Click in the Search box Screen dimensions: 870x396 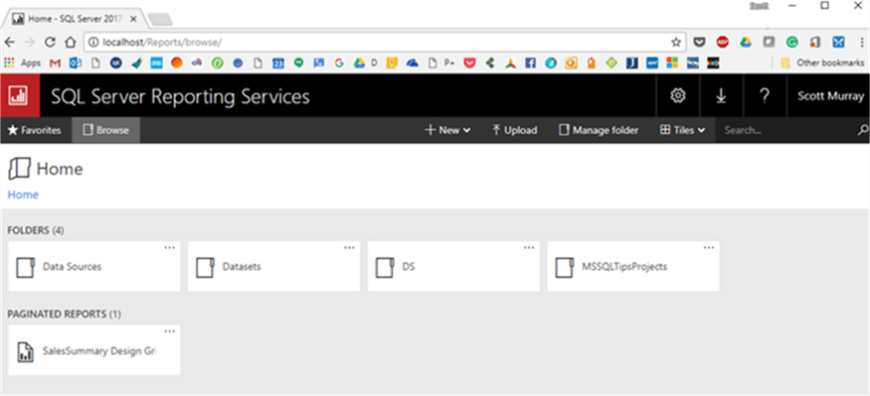coord(785,131)
